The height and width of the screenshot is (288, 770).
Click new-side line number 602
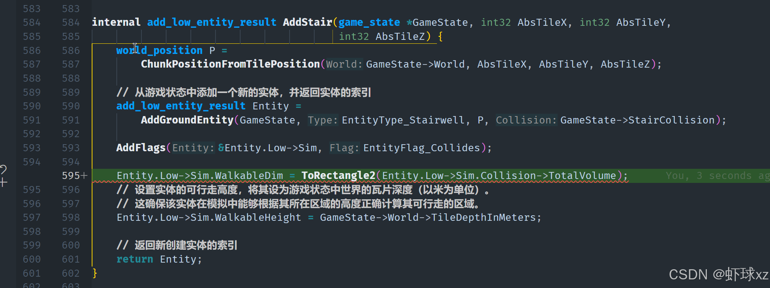pyautogui.click(x=71, y=274)
